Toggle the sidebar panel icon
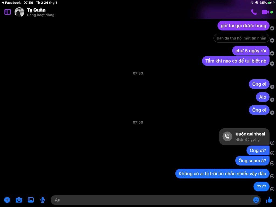Screen dimensions: 276x207 pos(8,12)
